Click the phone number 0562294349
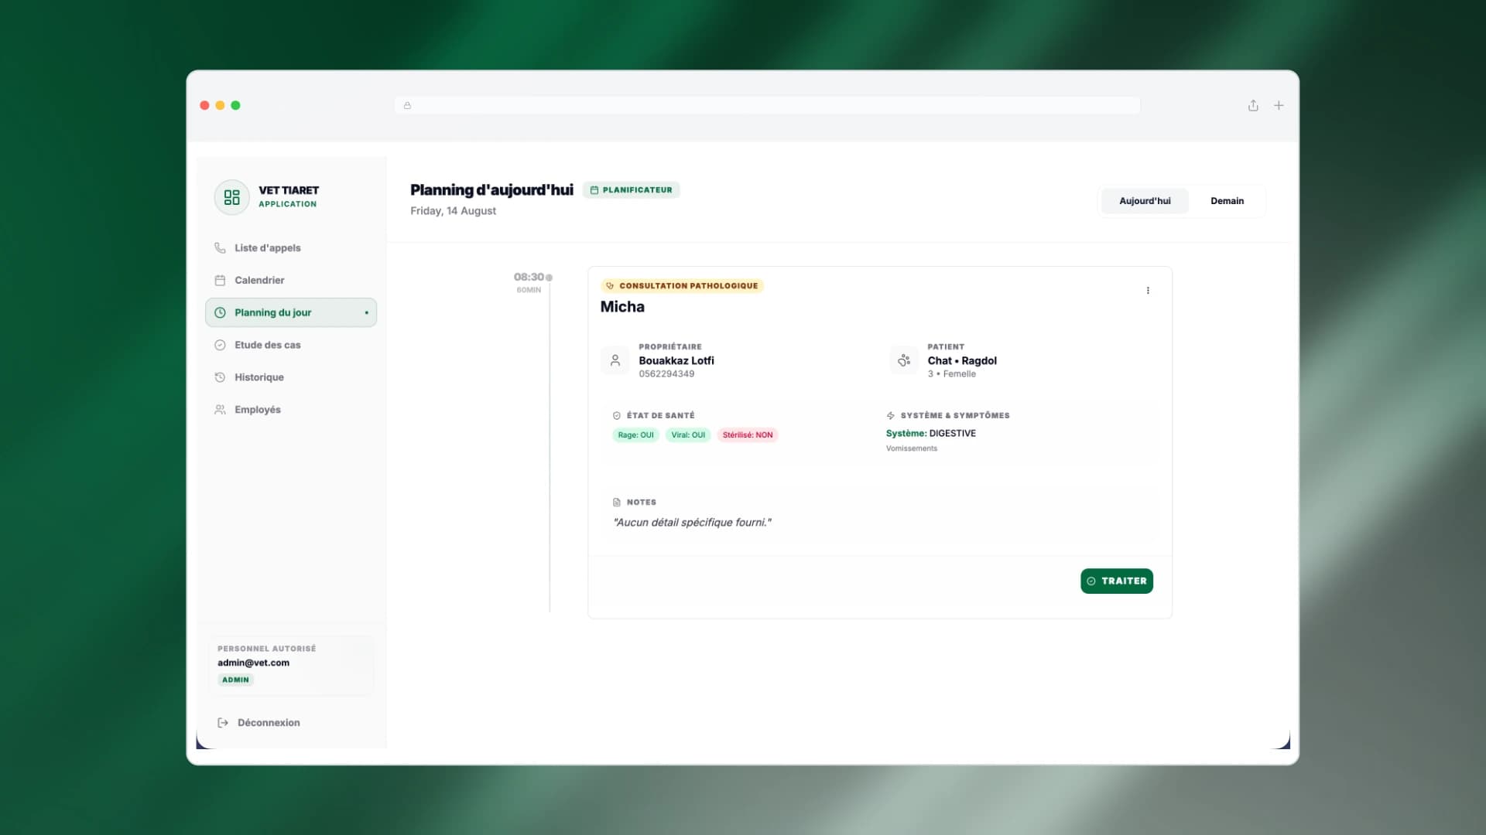Image resolution: width=1486 pixels, height=835 pixels. click(x=666, y=374)
